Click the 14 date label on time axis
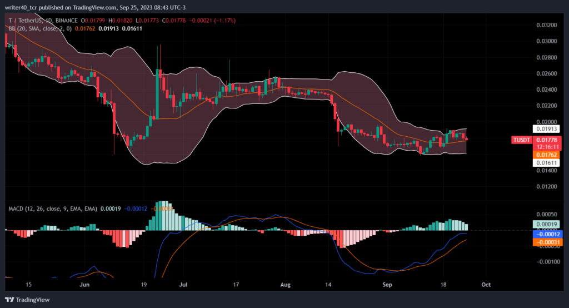 click(328, 285)
